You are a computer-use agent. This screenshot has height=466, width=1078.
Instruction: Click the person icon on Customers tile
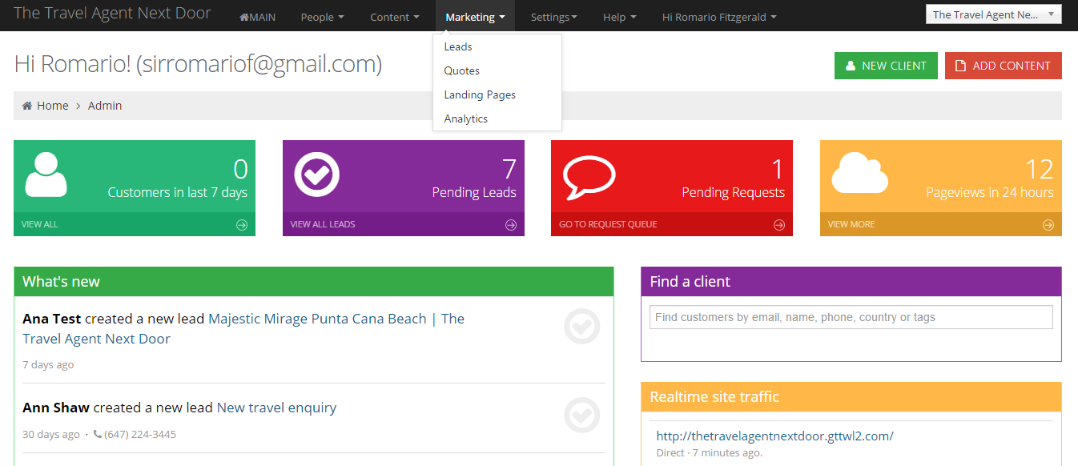[x=46, y=174]
